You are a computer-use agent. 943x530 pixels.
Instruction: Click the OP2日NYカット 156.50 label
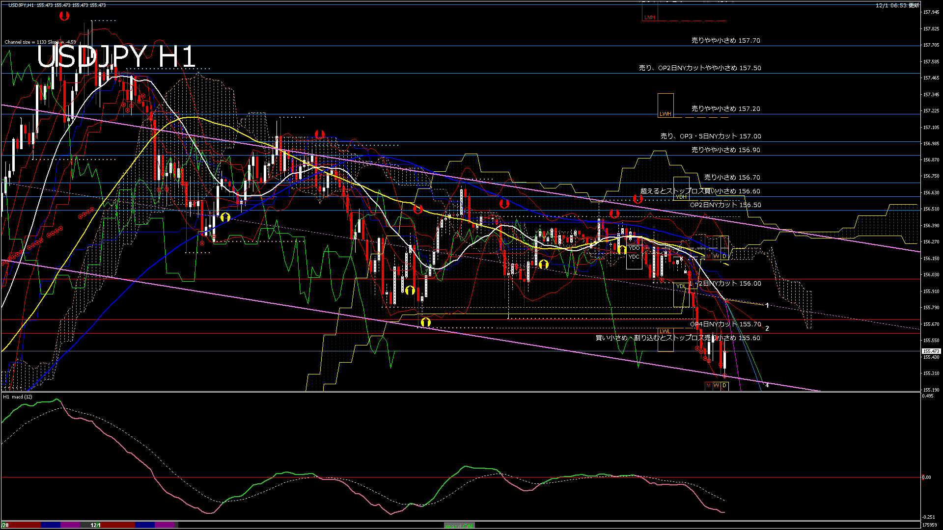tap(725, 205)
